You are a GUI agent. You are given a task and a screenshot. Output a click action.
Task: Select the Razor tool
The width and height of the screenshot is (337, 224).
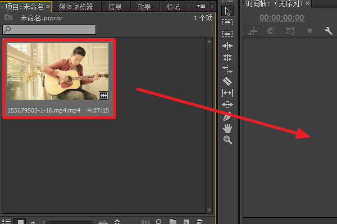click(x=227, y=81)
